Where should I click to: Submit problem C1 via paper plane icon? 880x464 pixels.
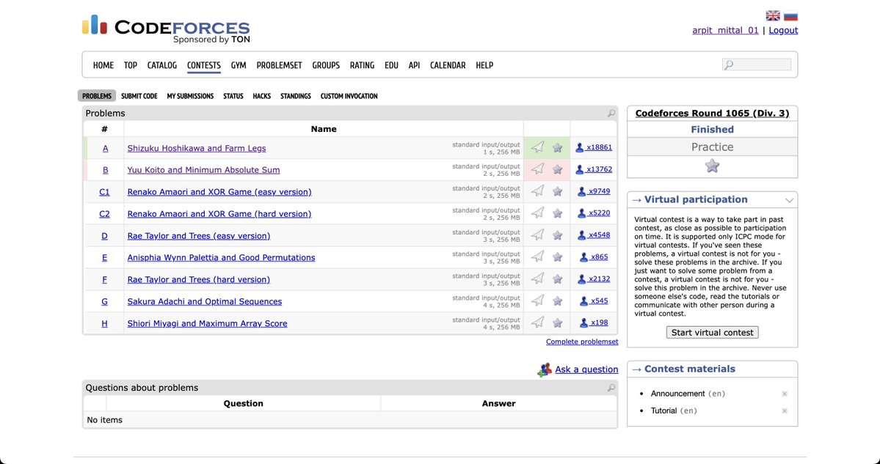pyautogui.click(x=538, y=191)
